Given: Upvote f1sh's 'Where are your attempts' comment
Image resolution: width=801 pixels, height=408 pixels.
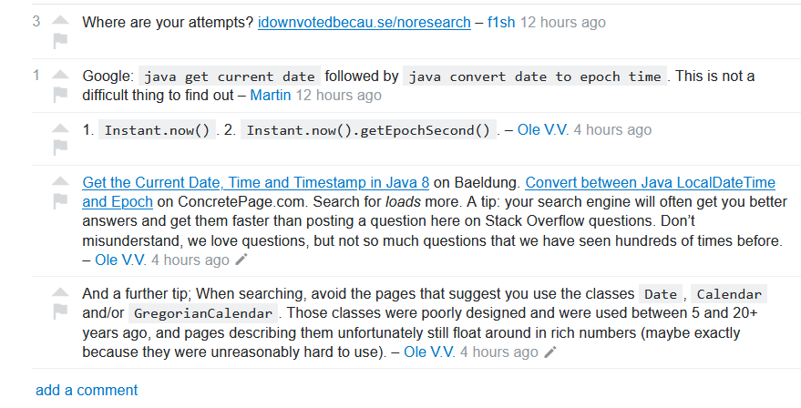Looking at the screenshot, I should (x=60, y=20).
